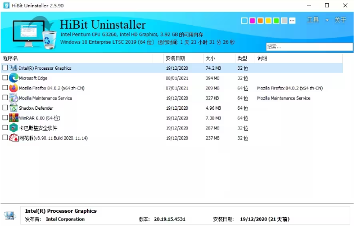Sort by the 说明 column header
Image resolution: width=357 pixels, height=228 pixels.
299,59
